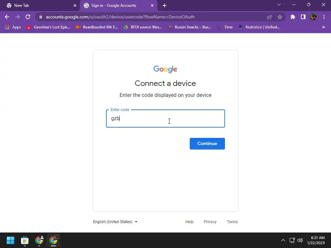
Task: Open the Terms link
Action: [x=232, y=222]
